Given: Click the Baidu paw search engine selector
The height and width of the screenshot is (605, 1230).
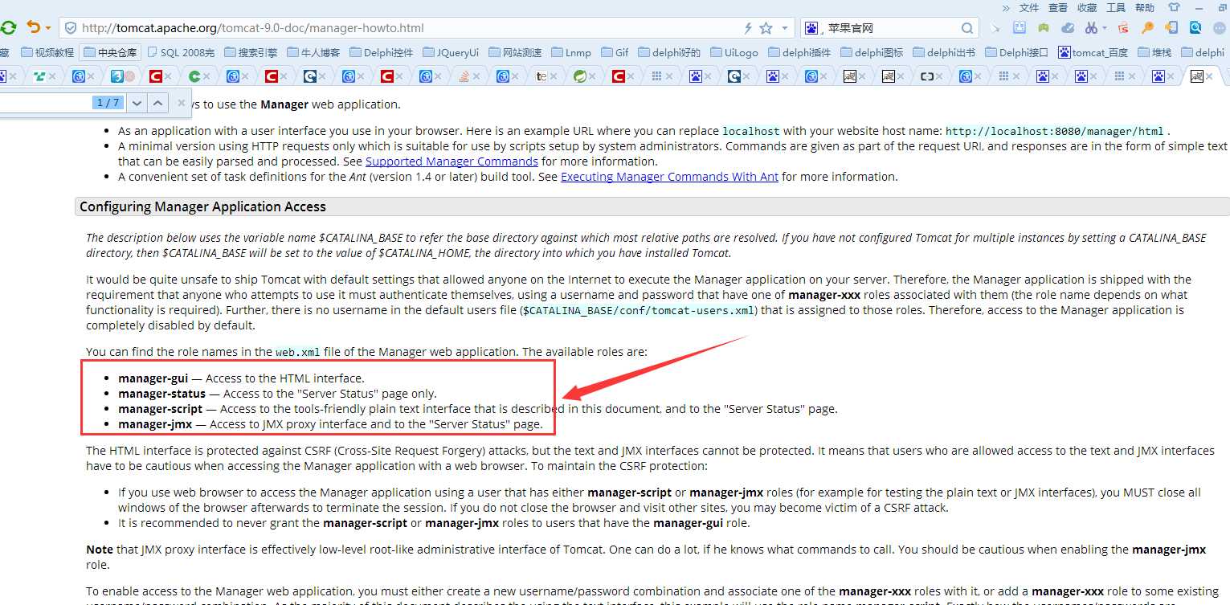Looking at the screenshot, I should click(811, 28).
